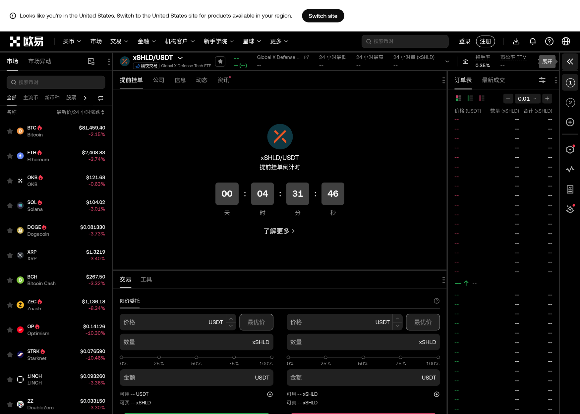Add a new layout with plus-circle icon

570,122
